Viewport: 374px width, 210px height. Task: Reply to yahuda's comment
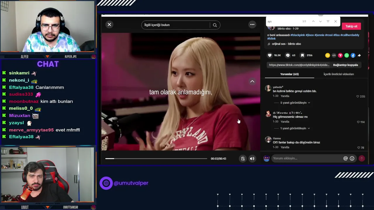285,96
